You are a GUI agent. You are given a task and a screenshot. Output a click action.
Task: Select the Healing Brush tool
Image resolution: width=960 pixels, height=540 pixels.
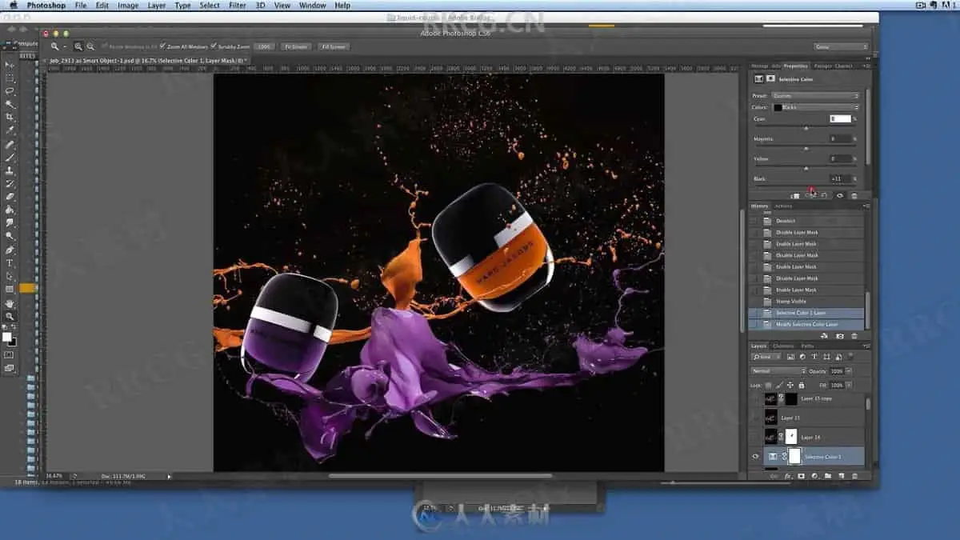coord(10,145)
